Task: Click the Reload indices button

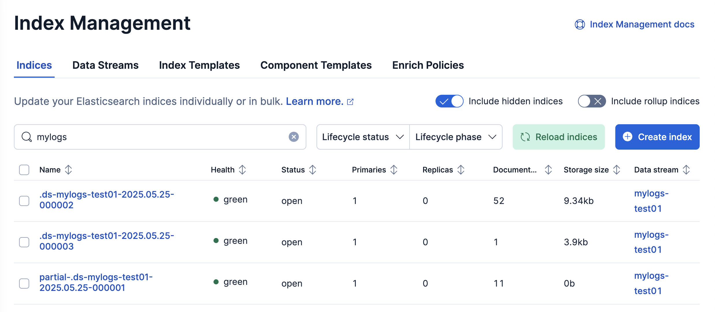Action: click(558, 137)
